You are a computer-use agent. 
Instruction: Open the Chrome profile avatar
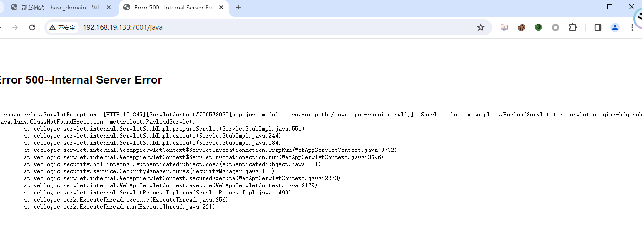(x=615, y=27)
